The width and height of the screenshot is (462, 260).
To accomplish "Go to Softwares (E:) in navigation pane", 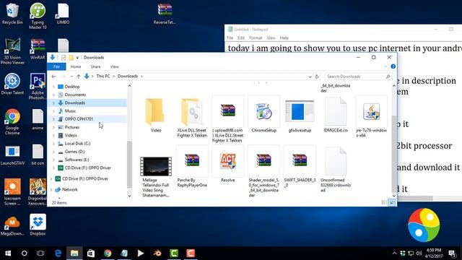I will coord(77,160).
